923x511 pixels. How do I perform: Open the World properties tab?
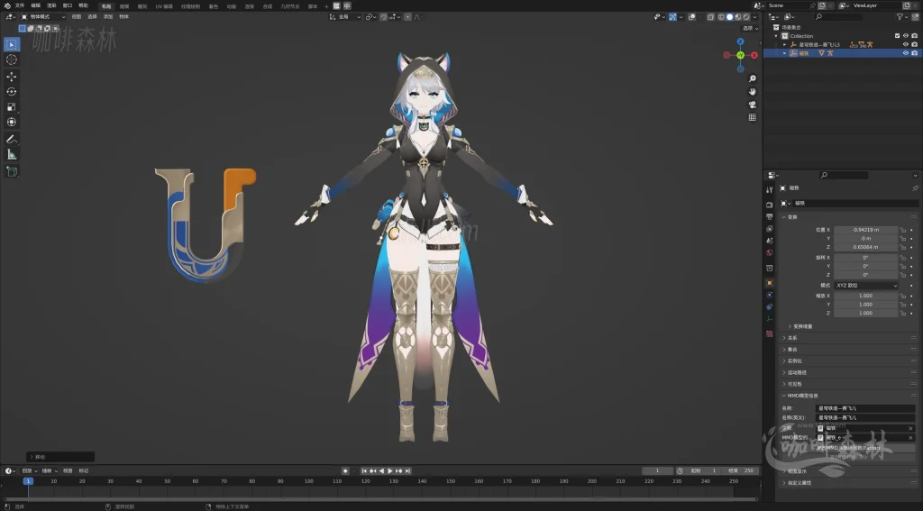(770, 252)
